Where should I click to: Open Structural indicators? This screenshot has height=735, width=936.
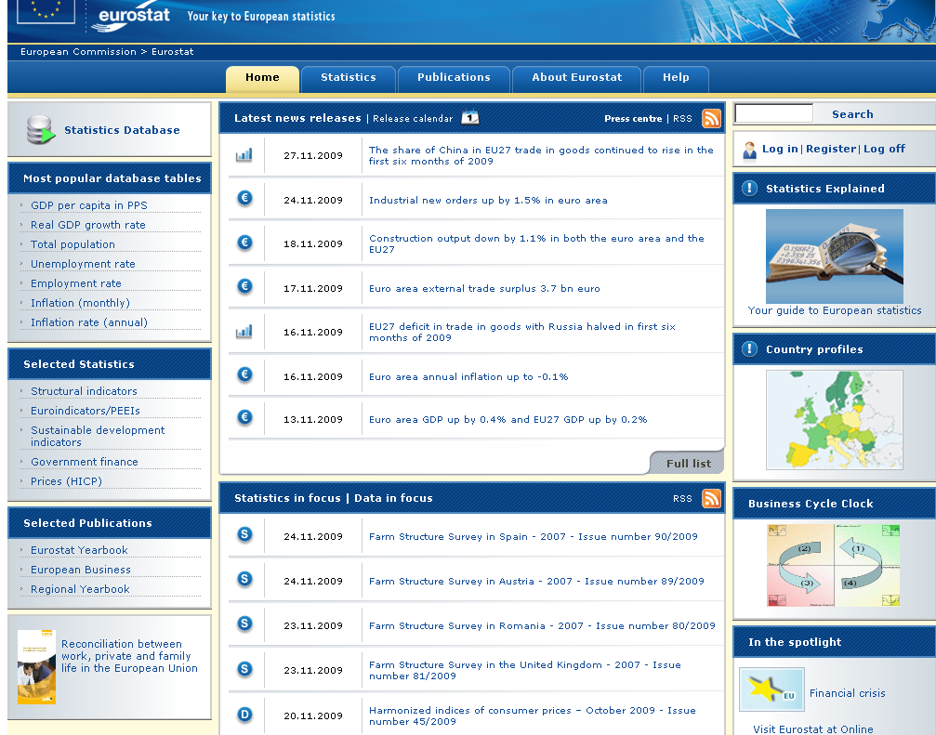85,391
